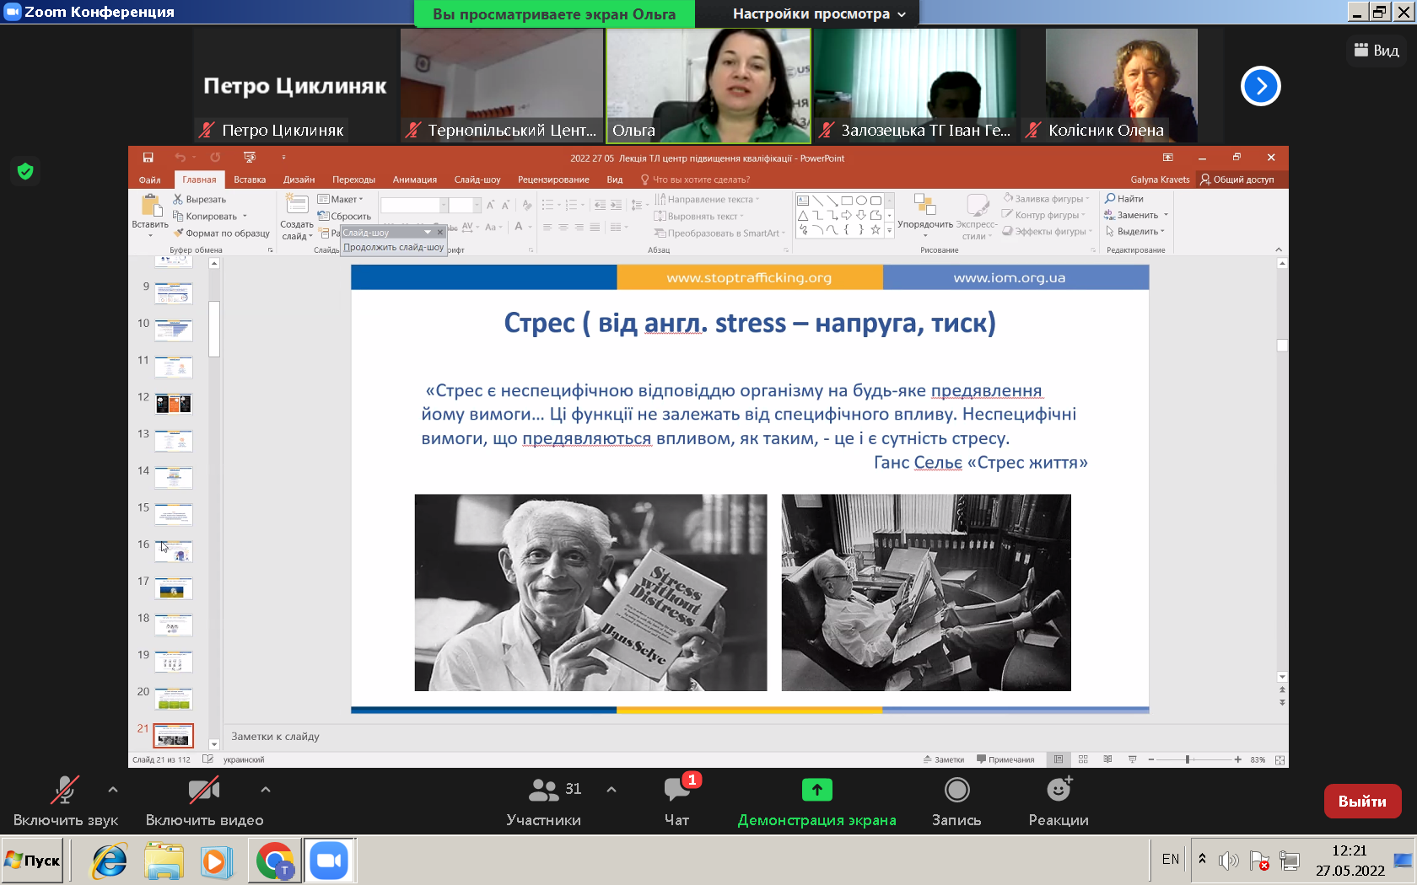Click Найти in editing group
The image size is (1417, 885).
click(1124, 199)
